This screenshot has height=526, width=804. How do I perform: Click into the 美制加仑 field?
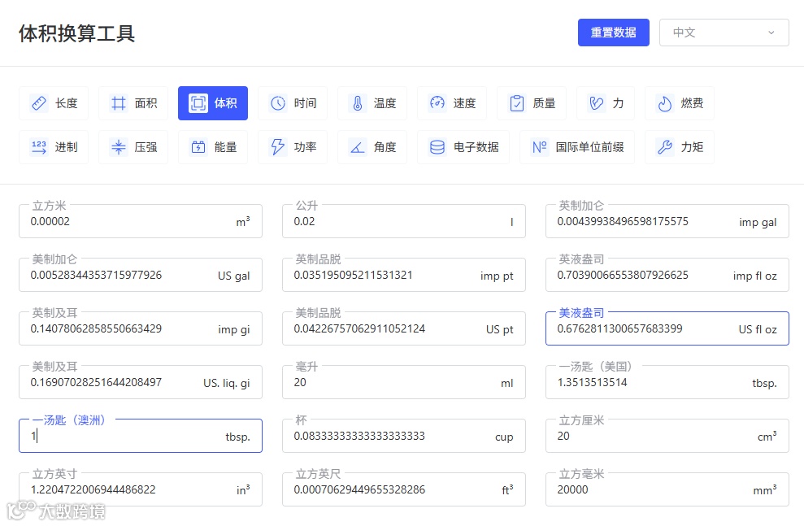coord(141,275)
